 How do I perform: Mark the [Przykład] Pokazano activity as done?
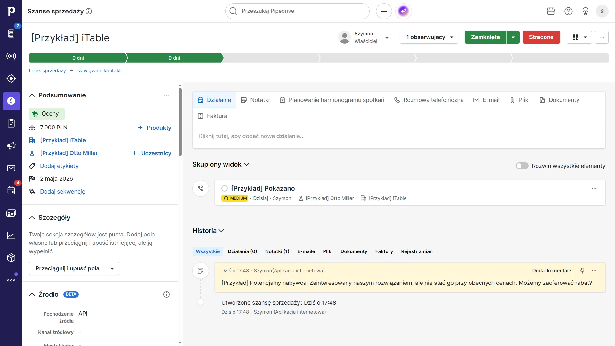point(224,188)
